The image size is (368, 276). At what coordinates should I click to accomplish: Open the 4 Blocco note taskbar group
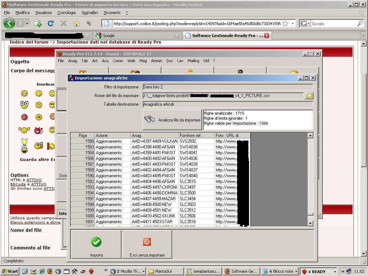click(x=280, y=271)
